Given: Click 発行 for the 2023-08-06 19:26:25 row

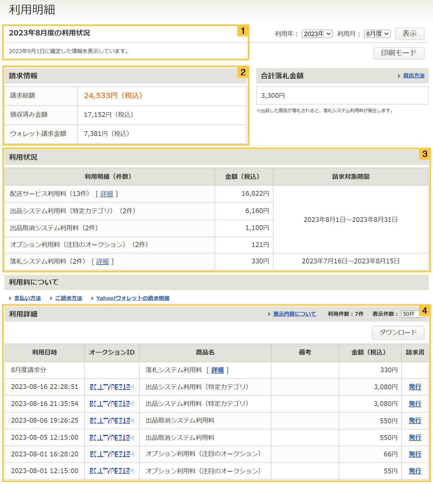Looking at the screenshot, I should (x=415, y=421).
